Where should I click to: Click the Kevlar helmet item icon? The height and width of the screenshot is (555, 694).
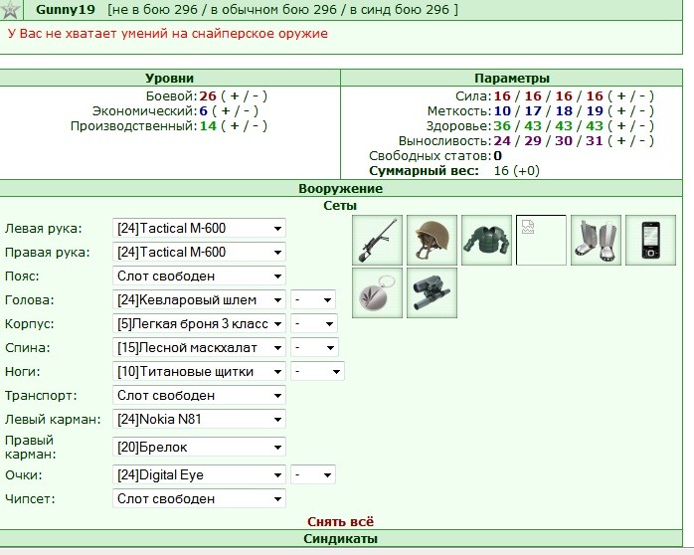(432, 241)
